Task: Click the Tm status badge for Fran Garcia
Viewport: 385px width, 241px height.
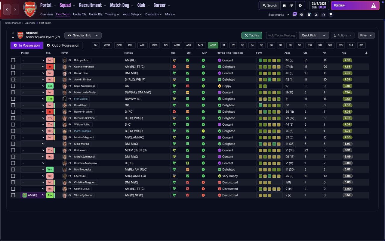Action: click(x=50, y=99)
